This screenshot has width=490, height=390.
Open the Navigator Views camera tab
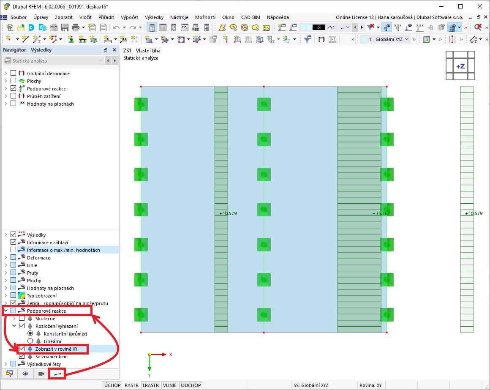41,374
